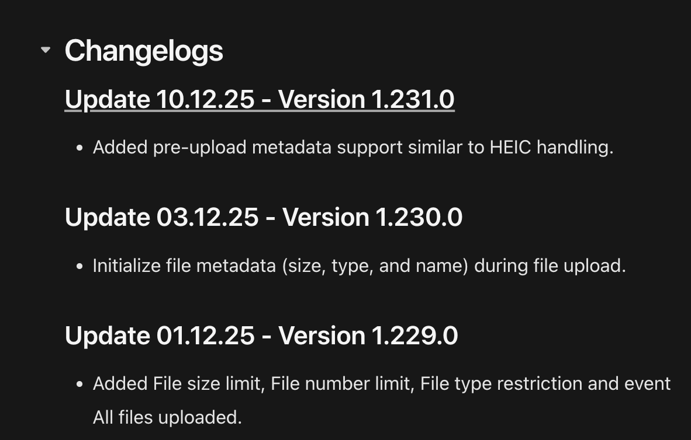Click the Changelogs heading text
This screenshot has height=440, width=691.
click(144, 51)
